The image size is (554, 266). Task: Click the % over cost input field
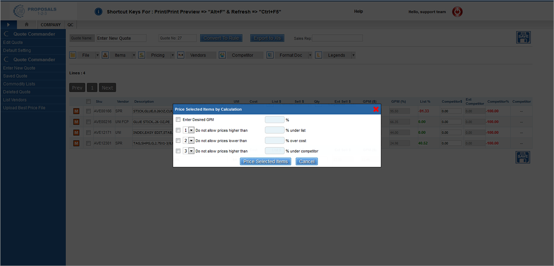tap(275, 141)
